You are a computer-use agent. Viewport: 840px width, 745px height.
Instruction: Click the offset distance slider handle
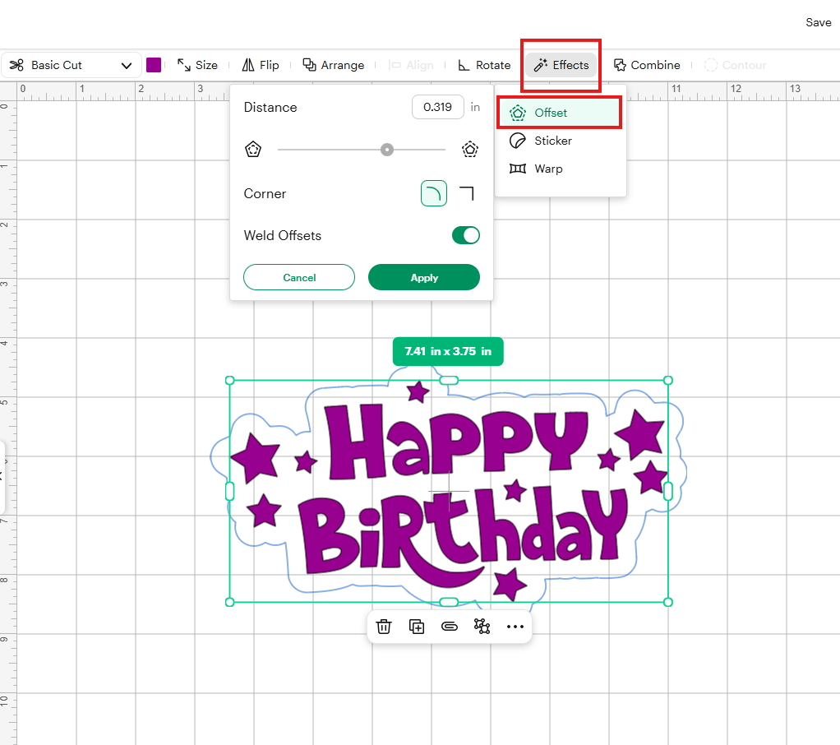pos(387,150)
